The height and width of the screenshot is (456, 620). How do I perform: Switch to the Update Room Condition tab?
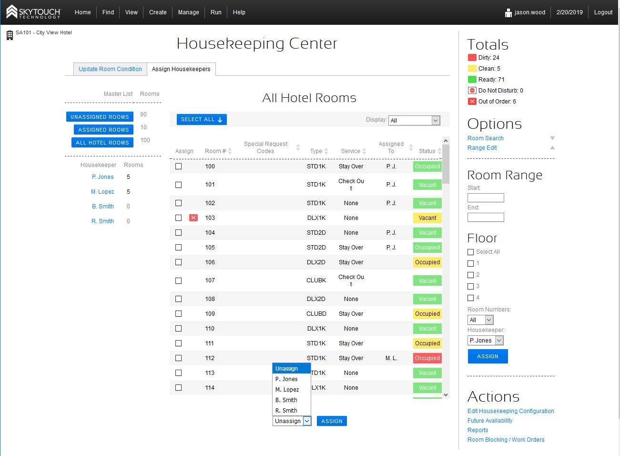110,69
